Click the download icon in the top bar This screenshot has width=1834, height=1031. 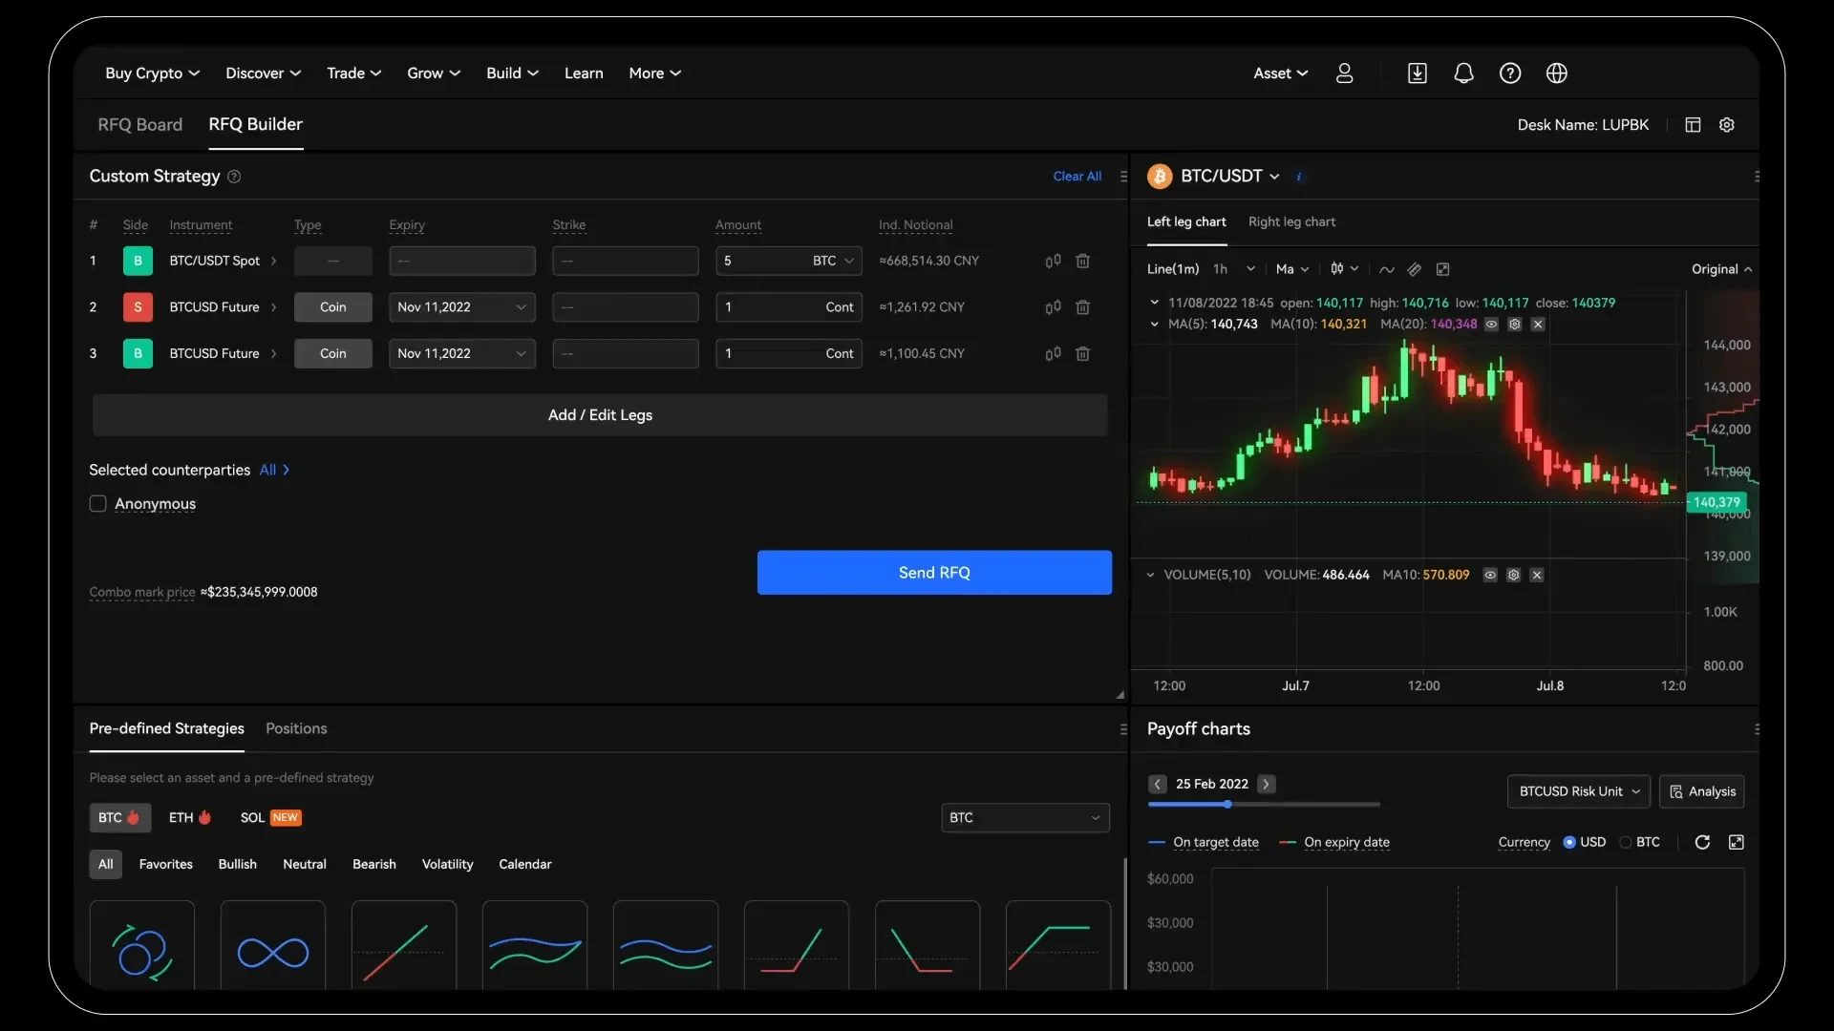[x=1417, y=73]
